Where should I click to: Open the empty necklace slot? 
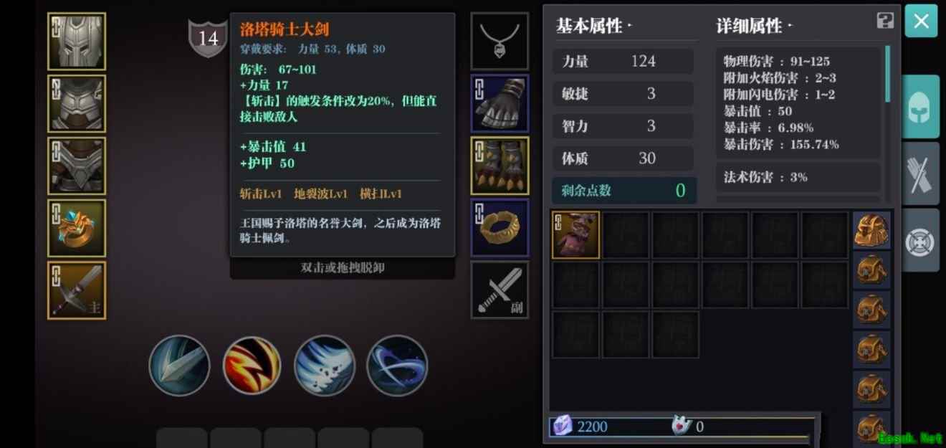(500, 42)
